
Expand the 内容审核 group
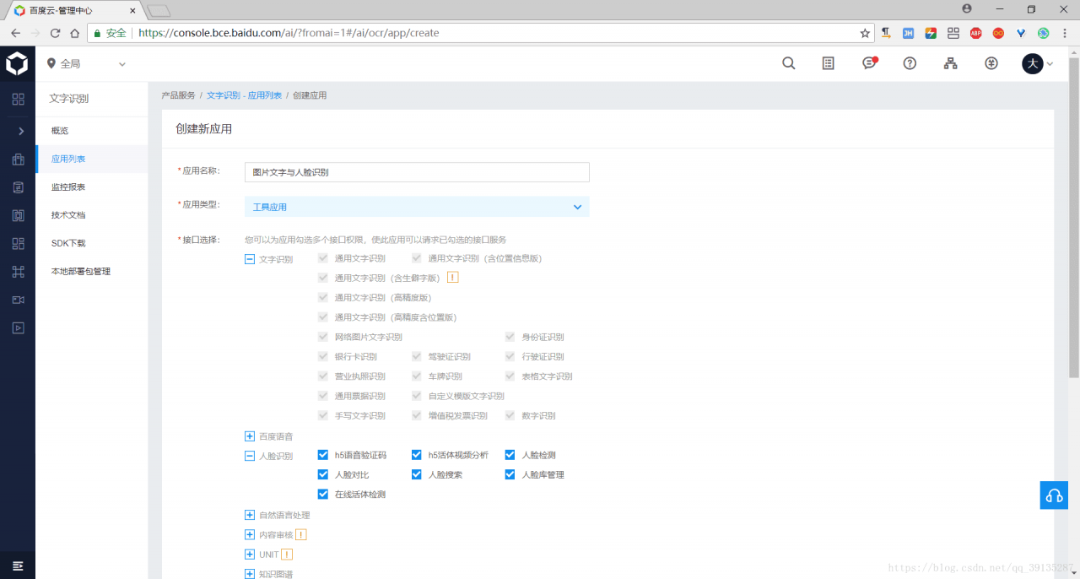[250, 534]
